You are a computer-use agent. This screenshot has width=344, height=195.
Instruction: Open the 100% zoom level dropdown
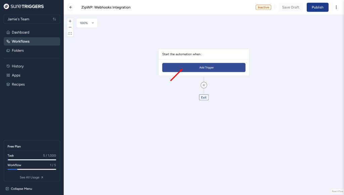(87, 23)
